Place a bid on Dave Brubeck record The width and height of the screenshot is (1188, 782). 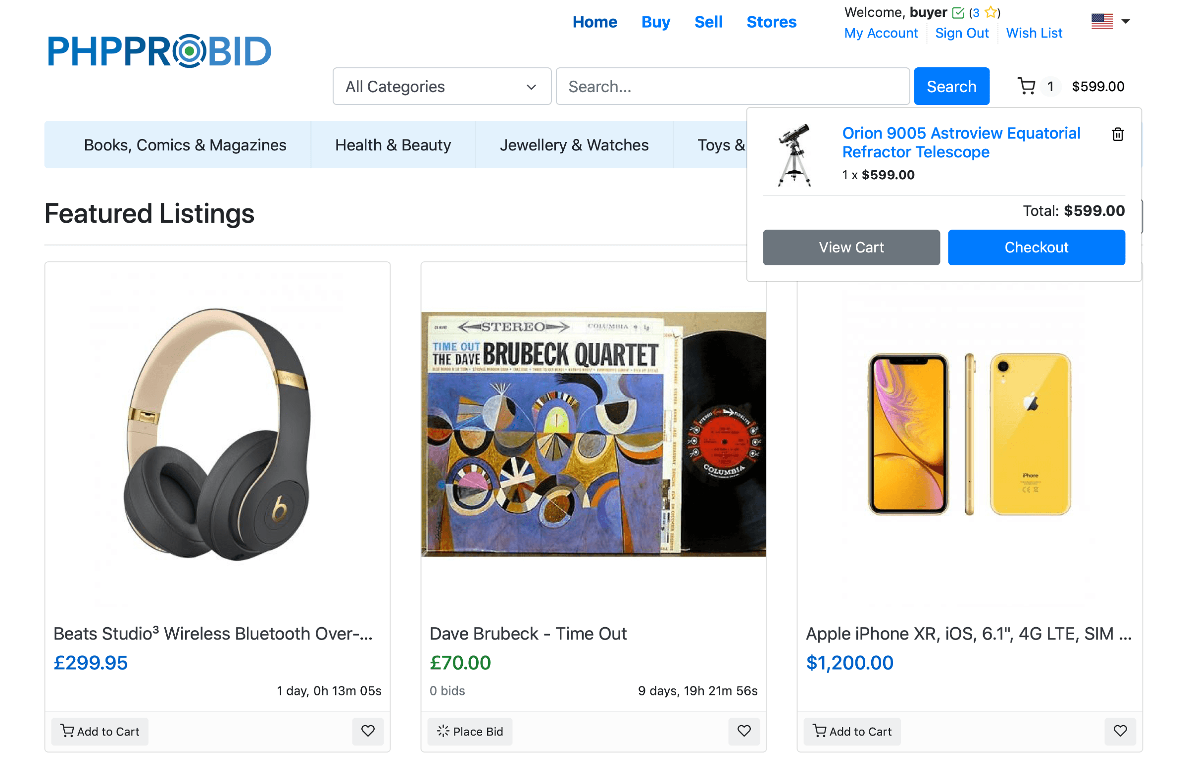pyautogui.click(x=470, y=732)
